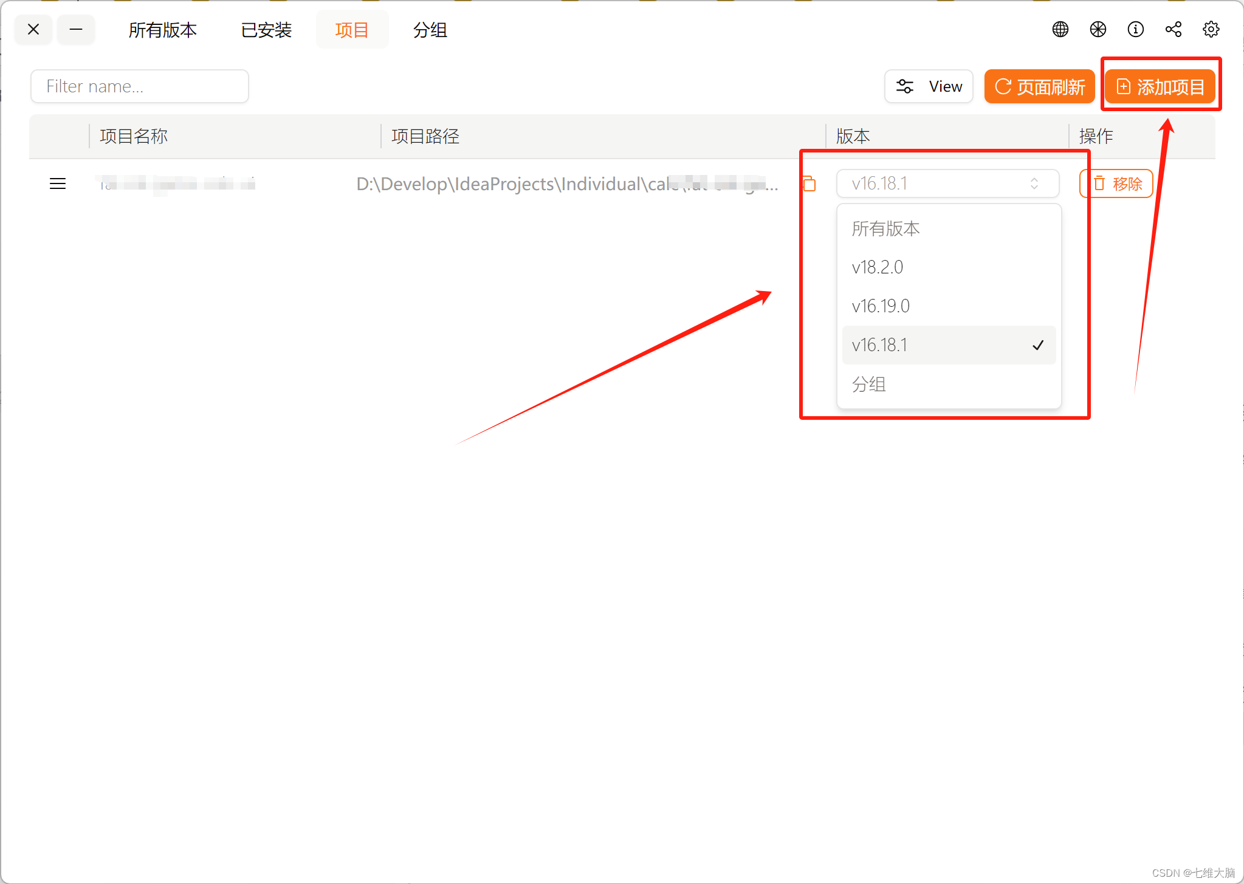1244x884 pixels.
Task: Click 添加项目 add project button
Action: pyautogui.click(x=1160, y=86)
